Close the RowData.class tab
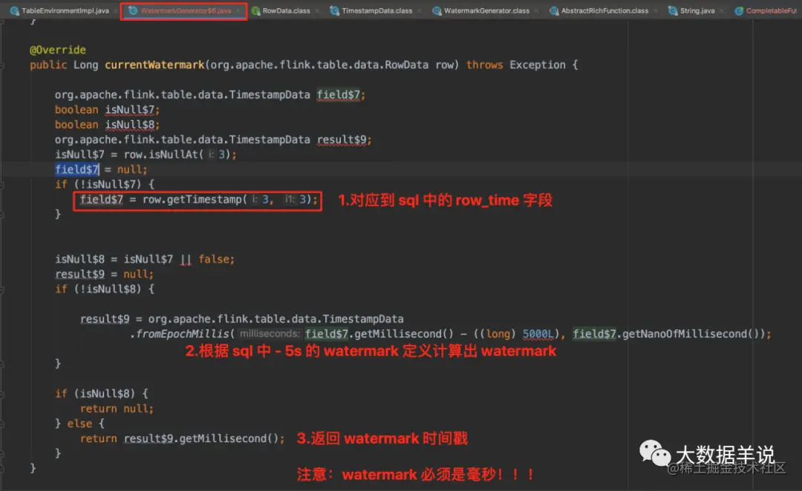 click(x=317, y=10)
